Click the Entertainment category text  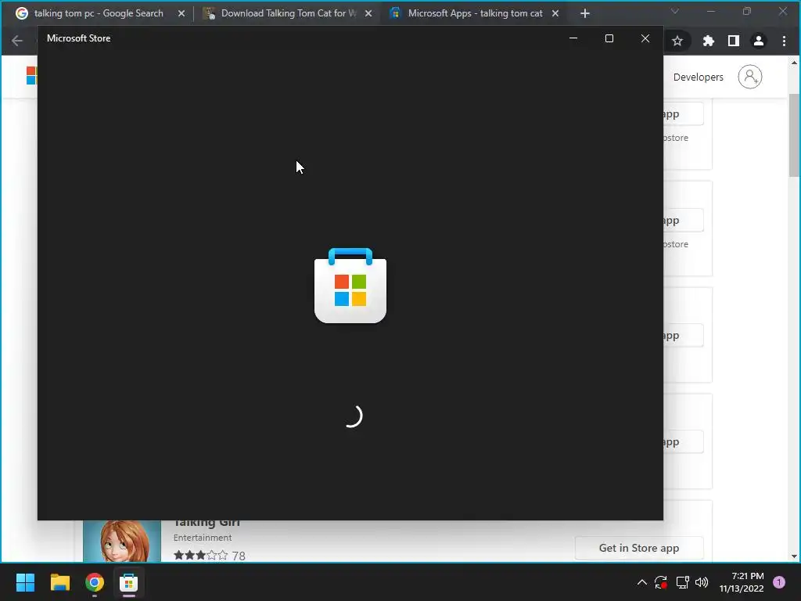203,538
